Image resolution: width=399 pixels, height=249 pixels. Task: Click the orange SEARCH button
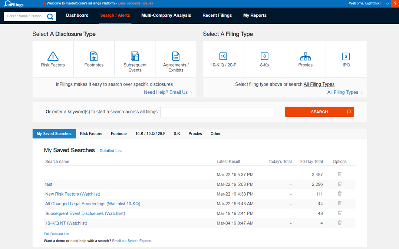click(x=319, y=112)
